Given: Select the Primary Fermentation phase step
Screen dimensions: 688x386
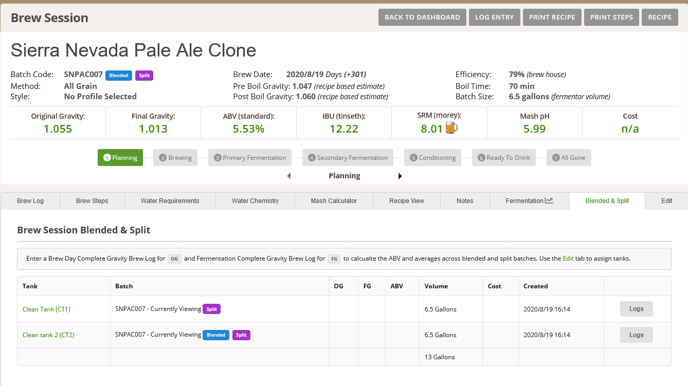Looking at the screenshot, I should [249, 158].
